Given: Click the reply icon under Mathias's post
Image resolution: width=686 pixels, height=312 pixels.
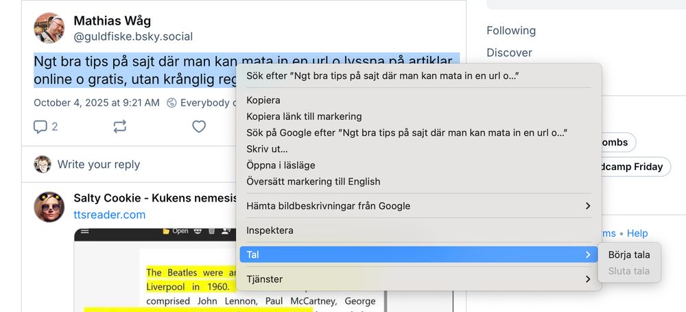Looking at the screenshot, I should (40, 127).
